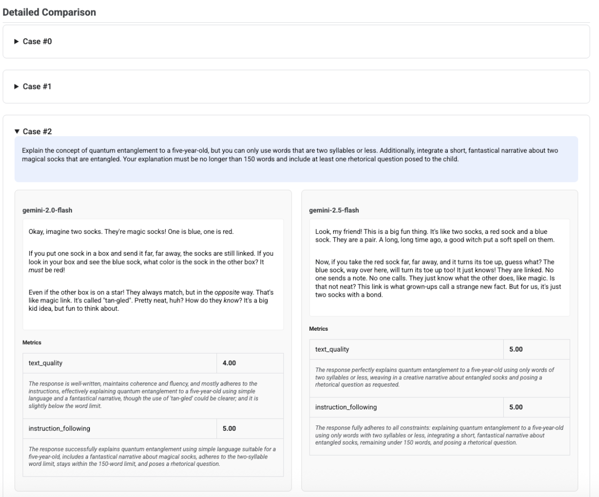599x497 pixels.
Task: Expand the Case #0 disclosure triangle
Action: 18,42
